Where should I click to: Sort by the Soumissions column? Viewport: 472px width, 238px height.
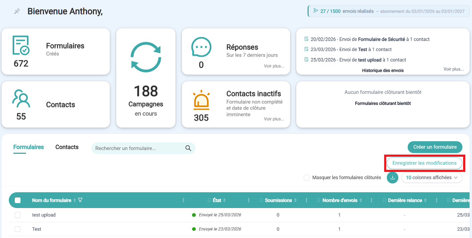click(295, 200)
